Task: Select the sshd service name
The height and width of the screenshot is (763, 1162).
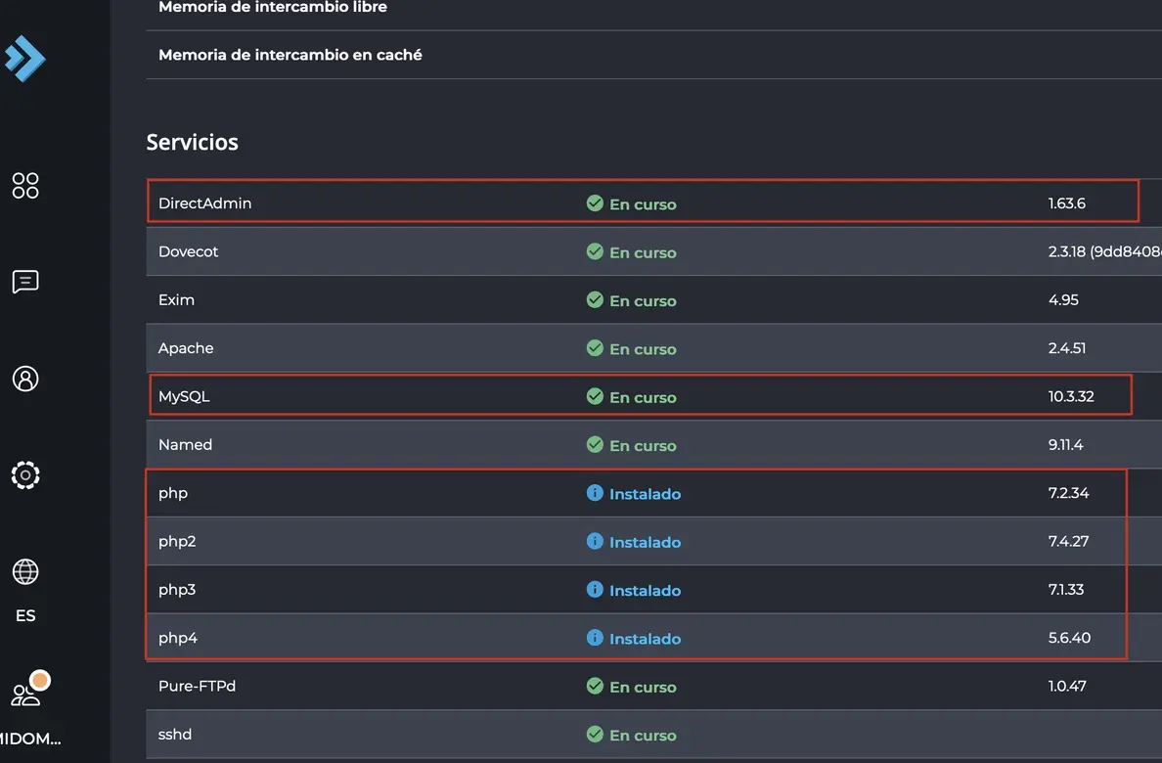Action: pyautogui.click(x=175, y=734)
